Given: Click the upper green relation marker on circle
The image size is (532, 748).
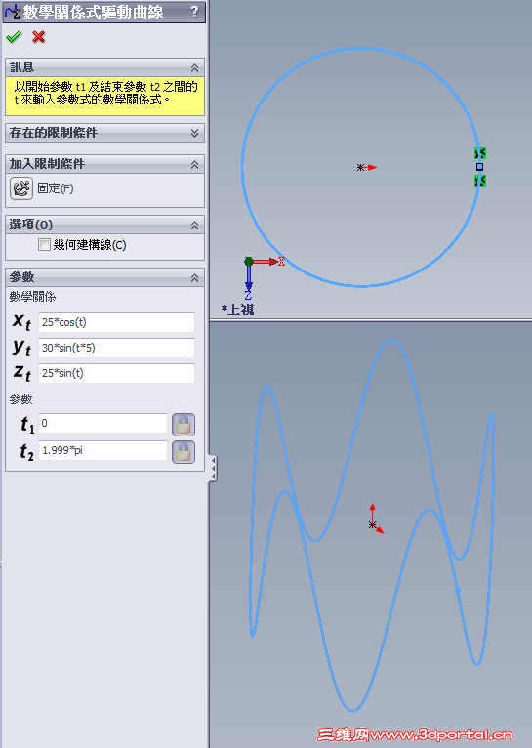Looking at the screenshot, I should (x=480, y=153).
